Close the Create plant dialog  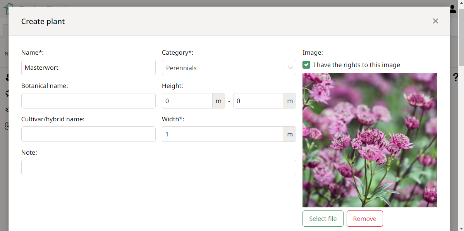[x=435, y=21]
